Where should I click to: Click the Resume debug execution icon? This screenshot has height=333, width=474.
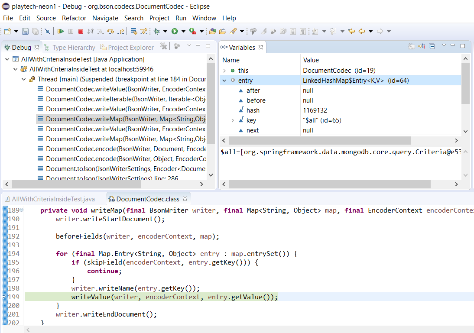[x=61, y=31]
